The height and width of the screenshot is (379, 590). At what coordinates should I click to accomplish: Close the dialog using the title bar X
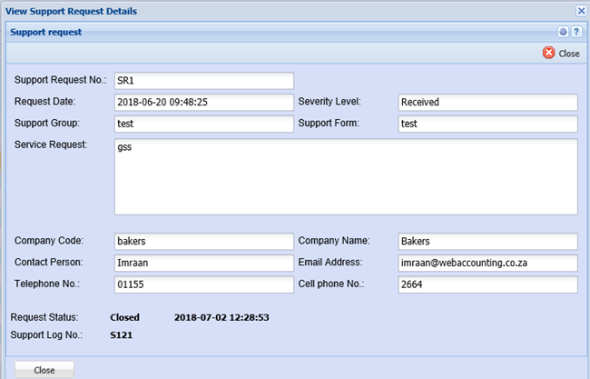pyautogui.click(x=581, y=10)
